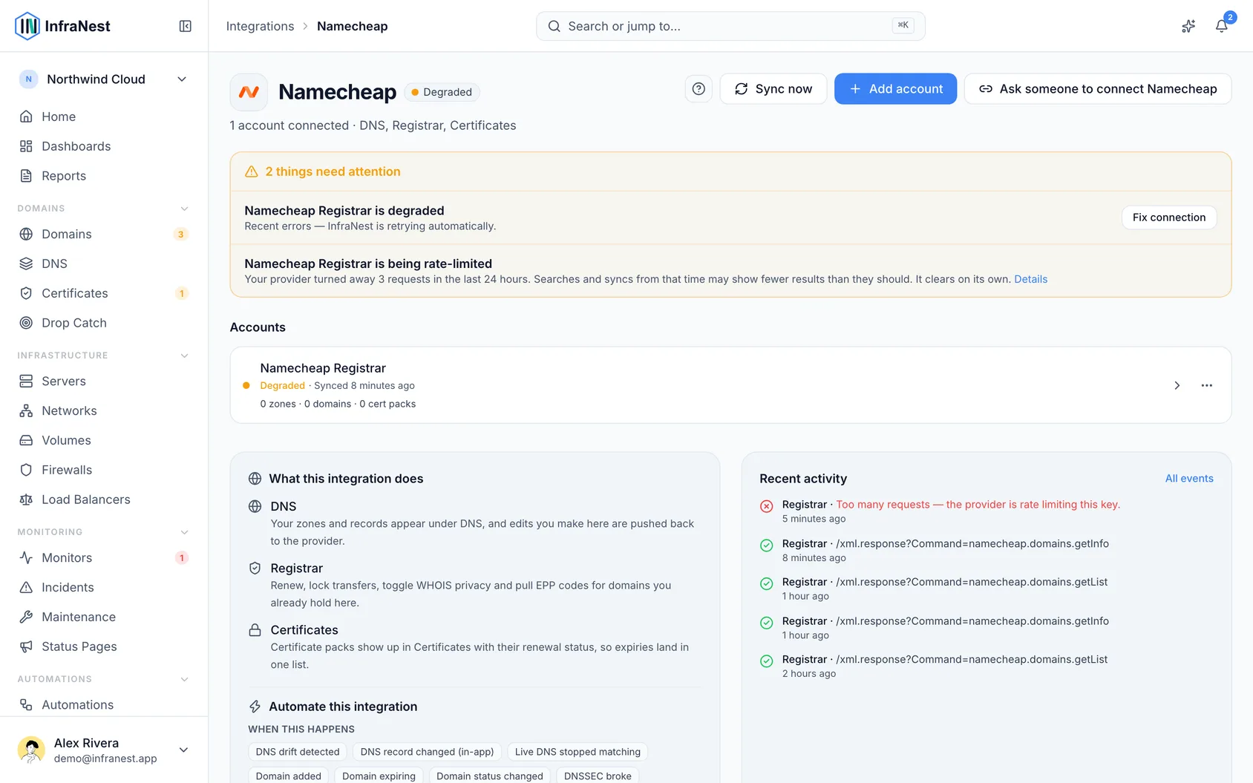Viewport: 1253px width, 783px height.
Task: Collapse the MONITORING sidebar section
Action: point(184,532)
